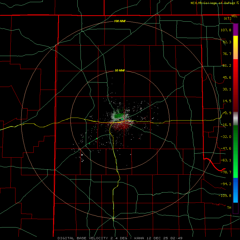The width and height of the screenshot is (240, 240).
Task: Click the -94.2 velocity scale value
Action: pyautogui.click(x=226, y=184)
